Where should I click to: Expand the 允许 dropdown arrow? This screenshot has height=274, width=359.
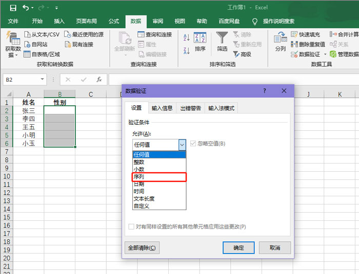coord(182,145)
